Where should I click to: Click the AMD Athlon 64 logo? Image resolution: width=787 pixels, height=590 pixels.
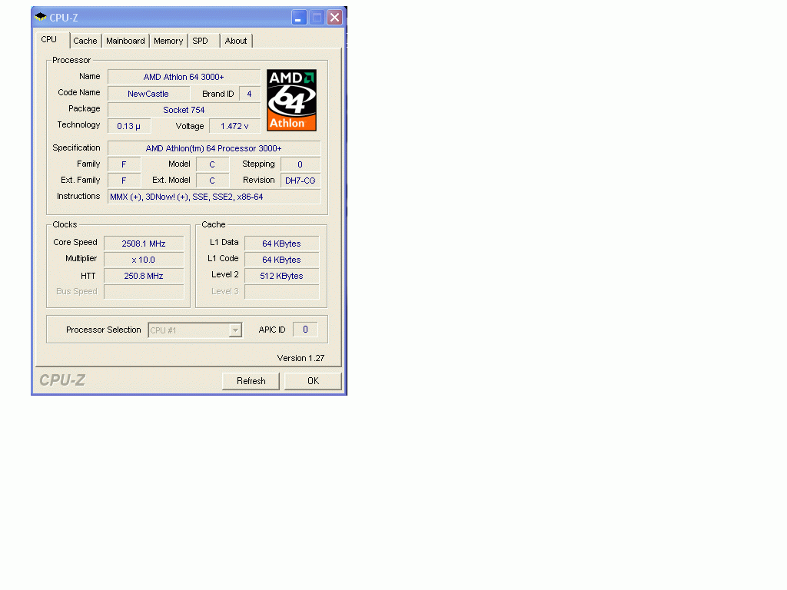coord(291,101)
